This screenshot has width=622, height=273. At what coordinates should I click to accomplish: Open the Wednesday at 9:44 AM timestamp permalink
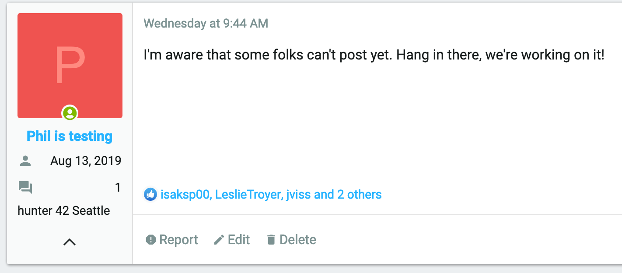(206, 23)
